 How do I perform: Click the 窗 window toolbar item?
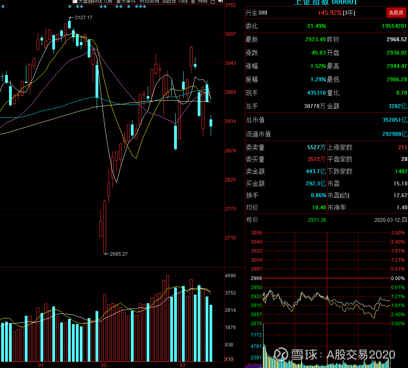(193, 1)
